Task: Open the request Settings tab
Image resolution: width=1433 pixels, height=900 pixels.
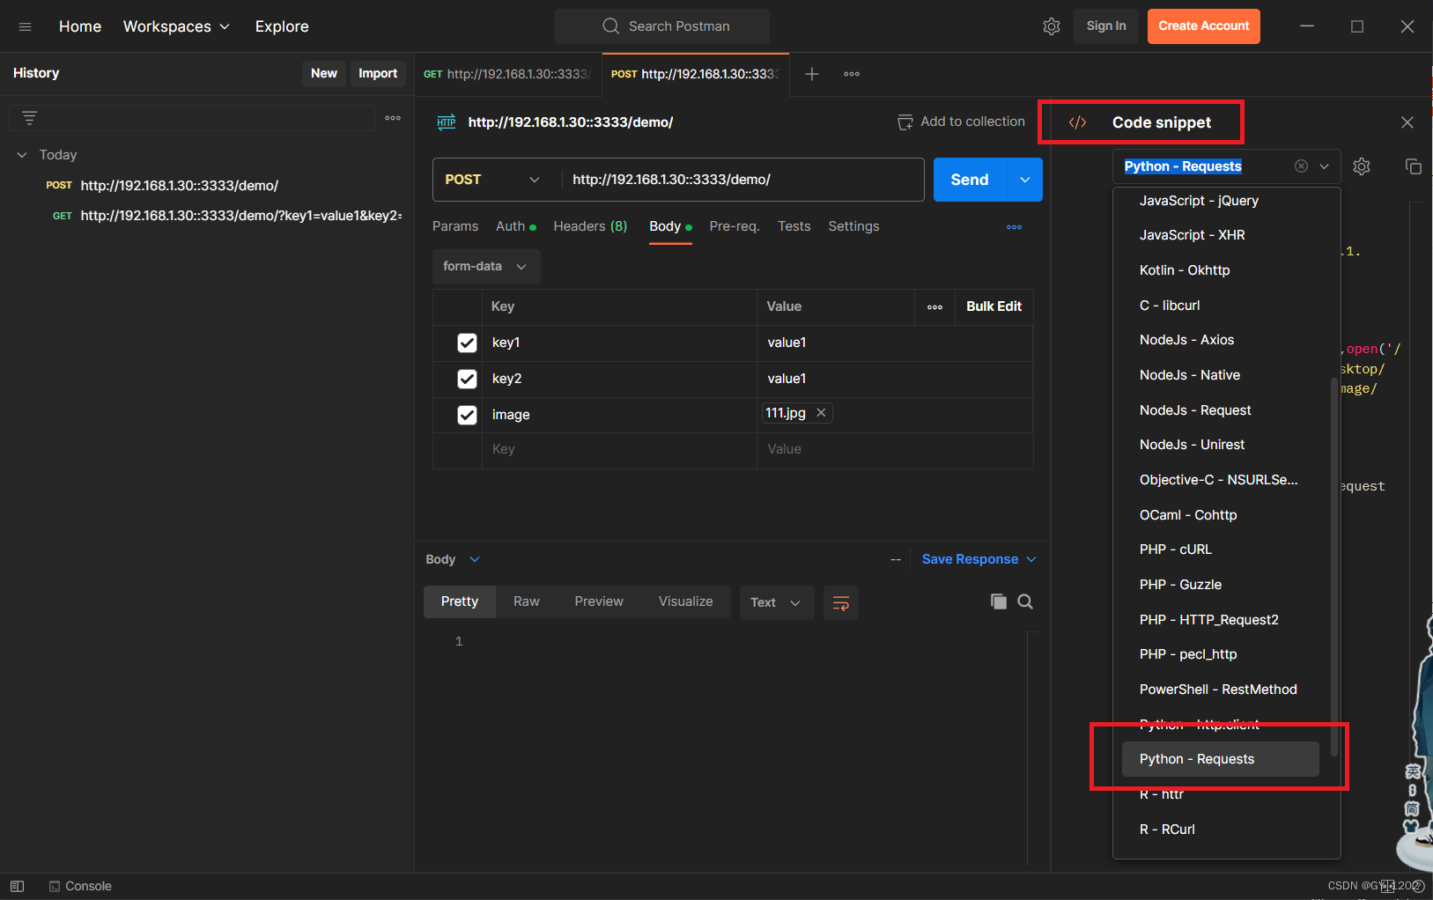Action: click(853, 226)
